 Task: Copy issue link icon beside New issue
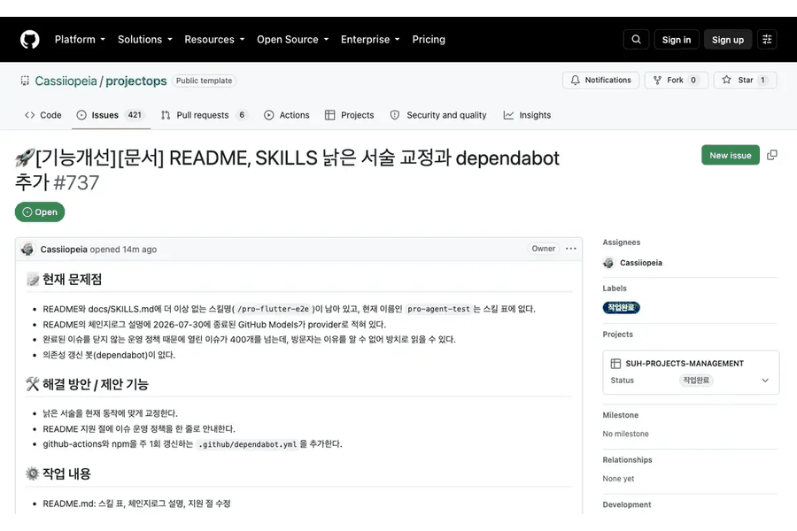click(x=771, y=155)
